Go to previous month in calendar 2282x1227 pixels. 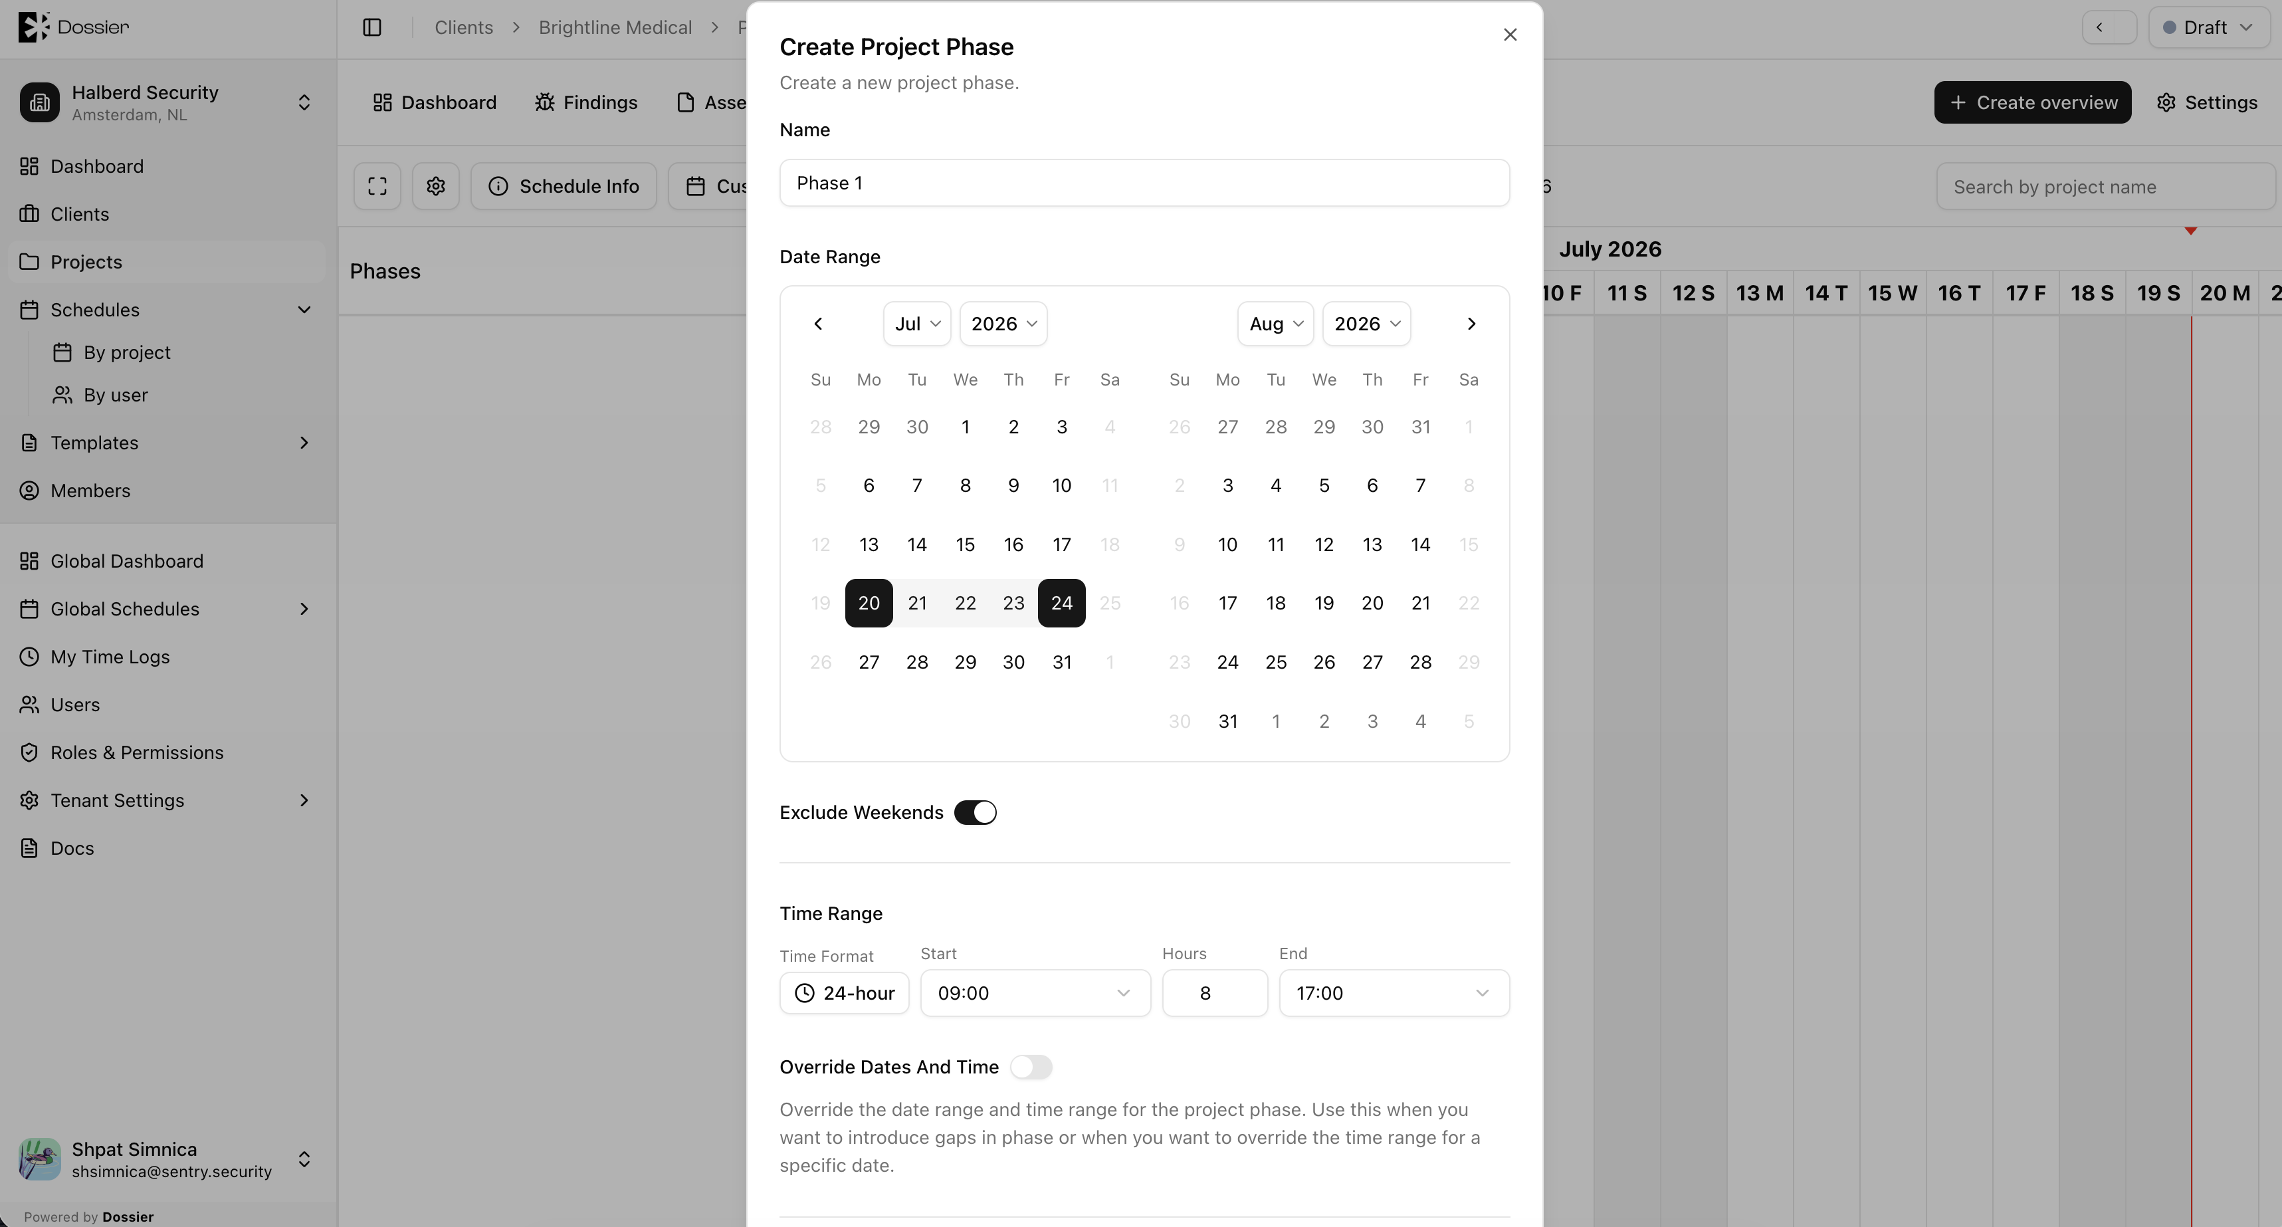(x=817, y=323)
